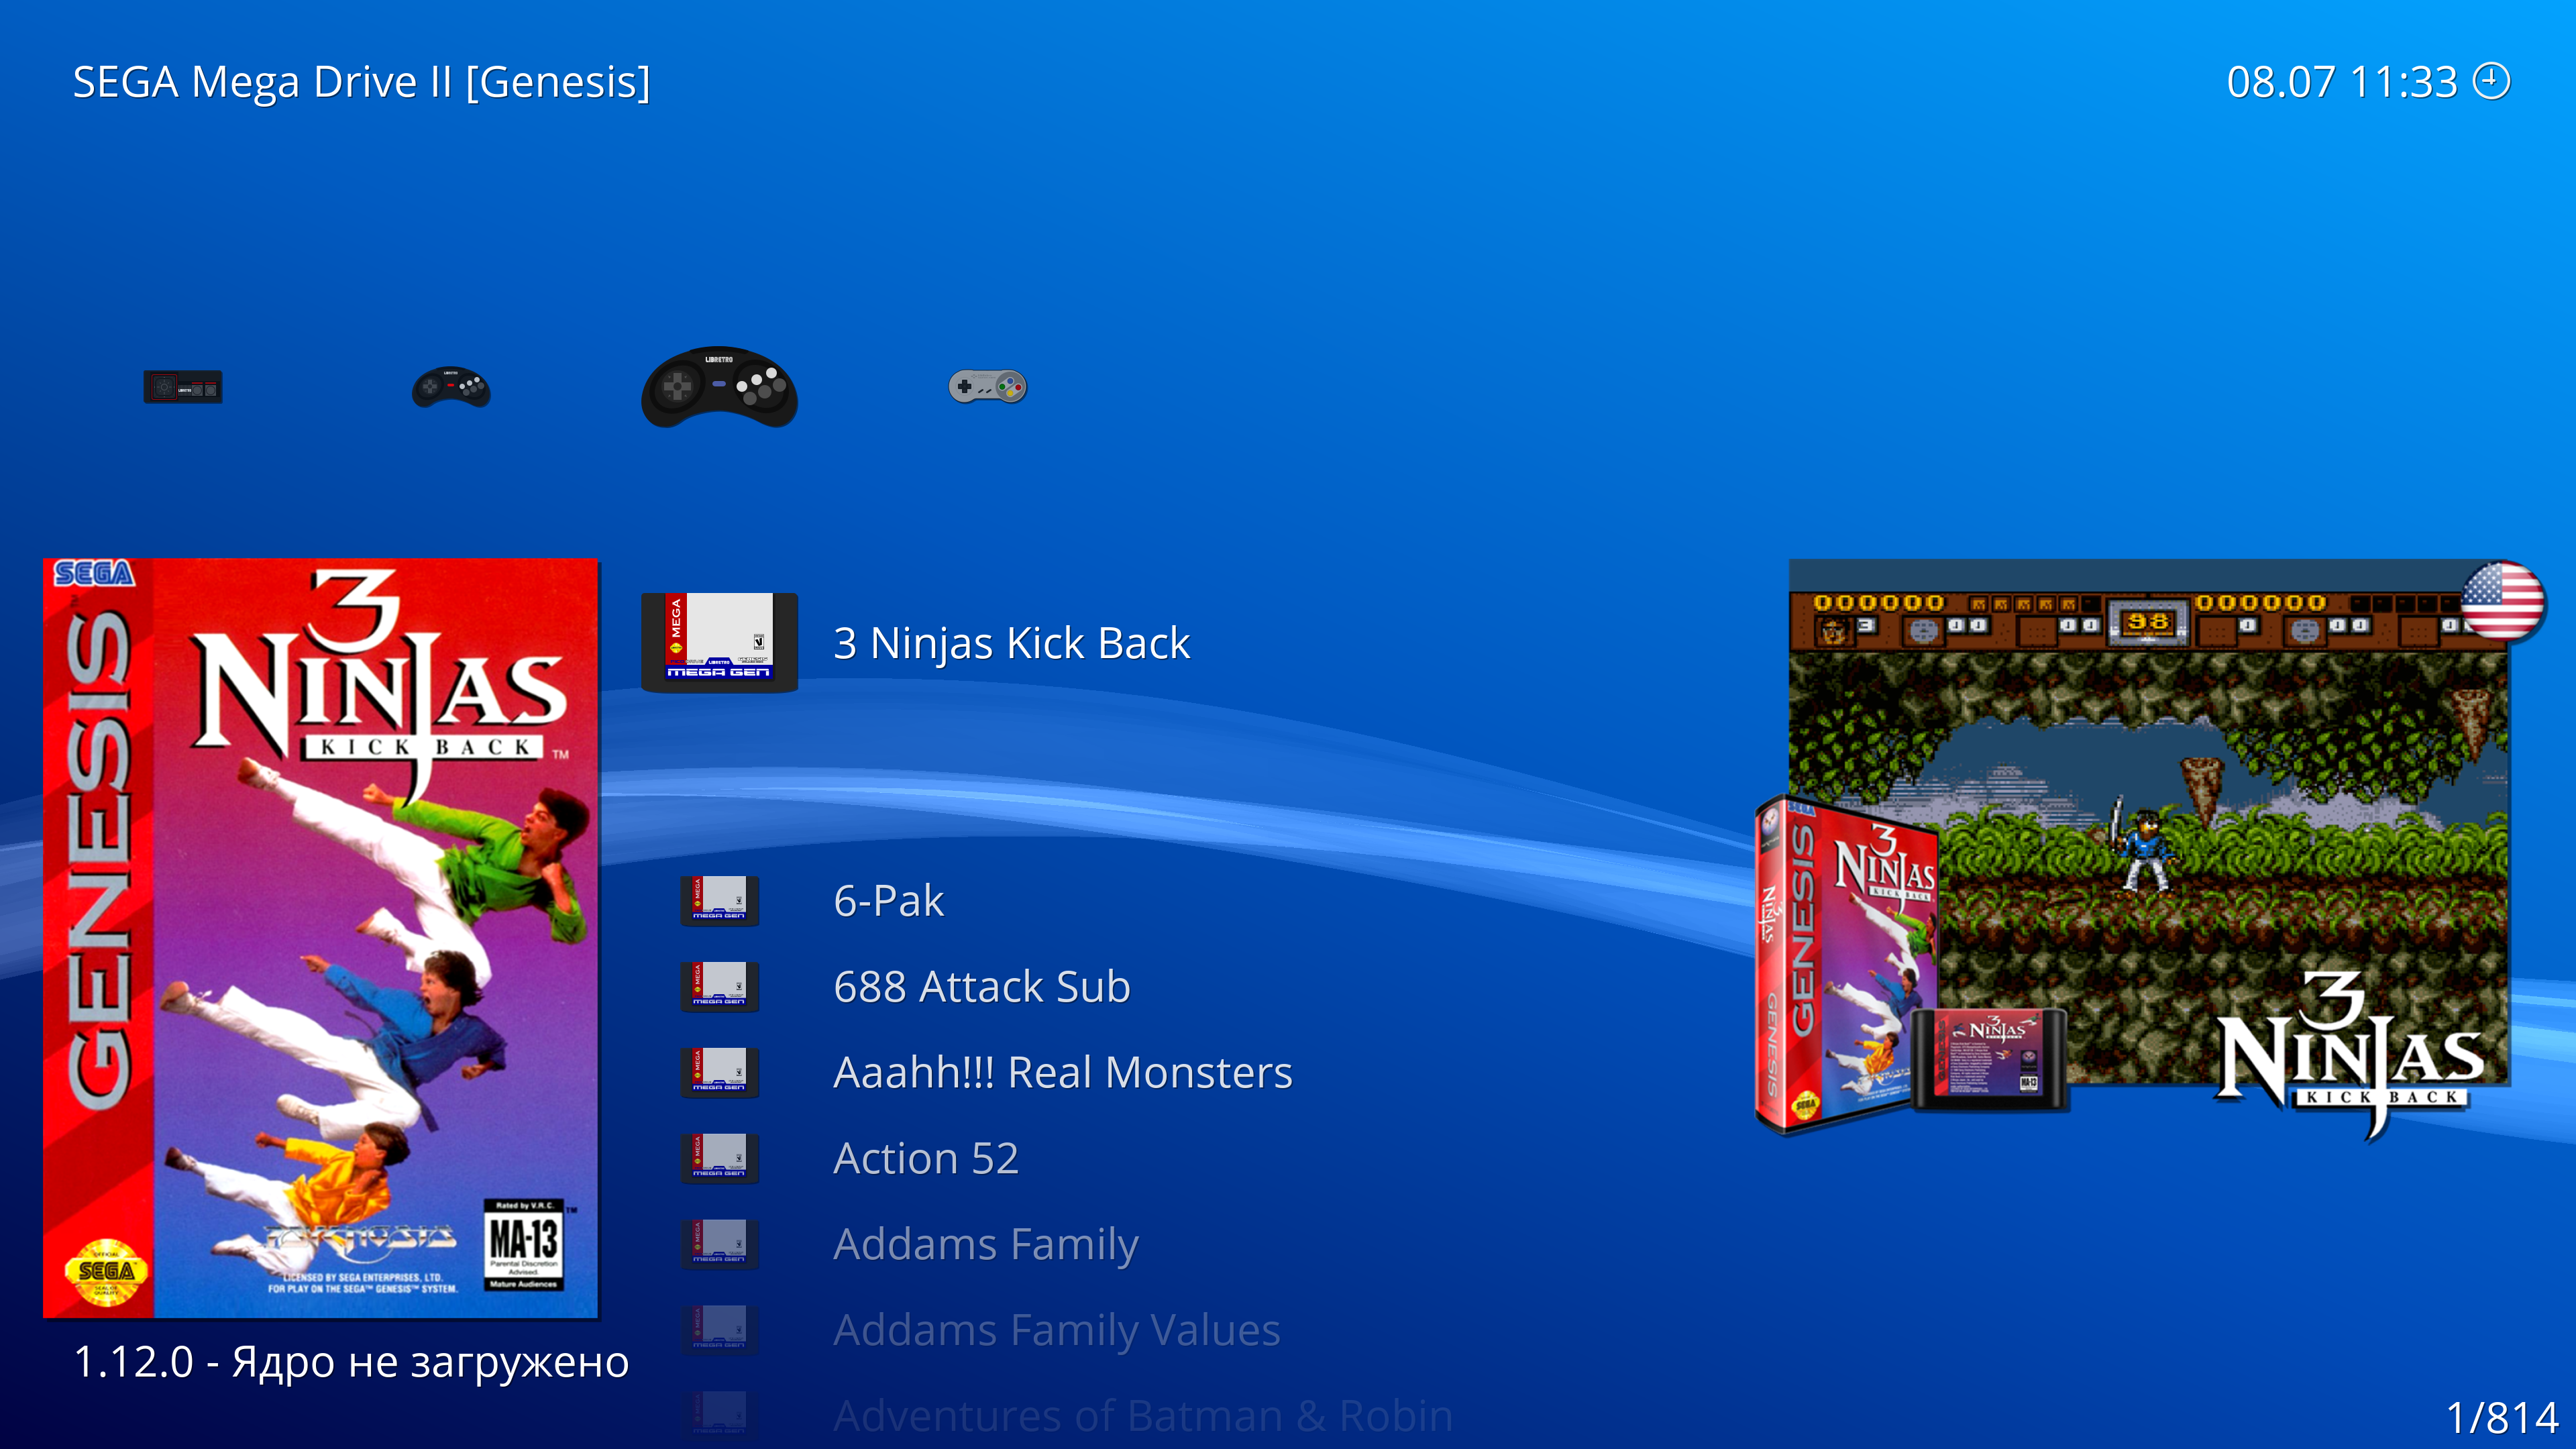Select the Sega Master System controller icon
The image size is (2576, 1449).
point(183,387)
